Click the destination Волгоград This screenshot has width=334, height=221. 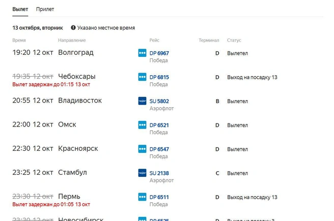click(x=76, y=52)
